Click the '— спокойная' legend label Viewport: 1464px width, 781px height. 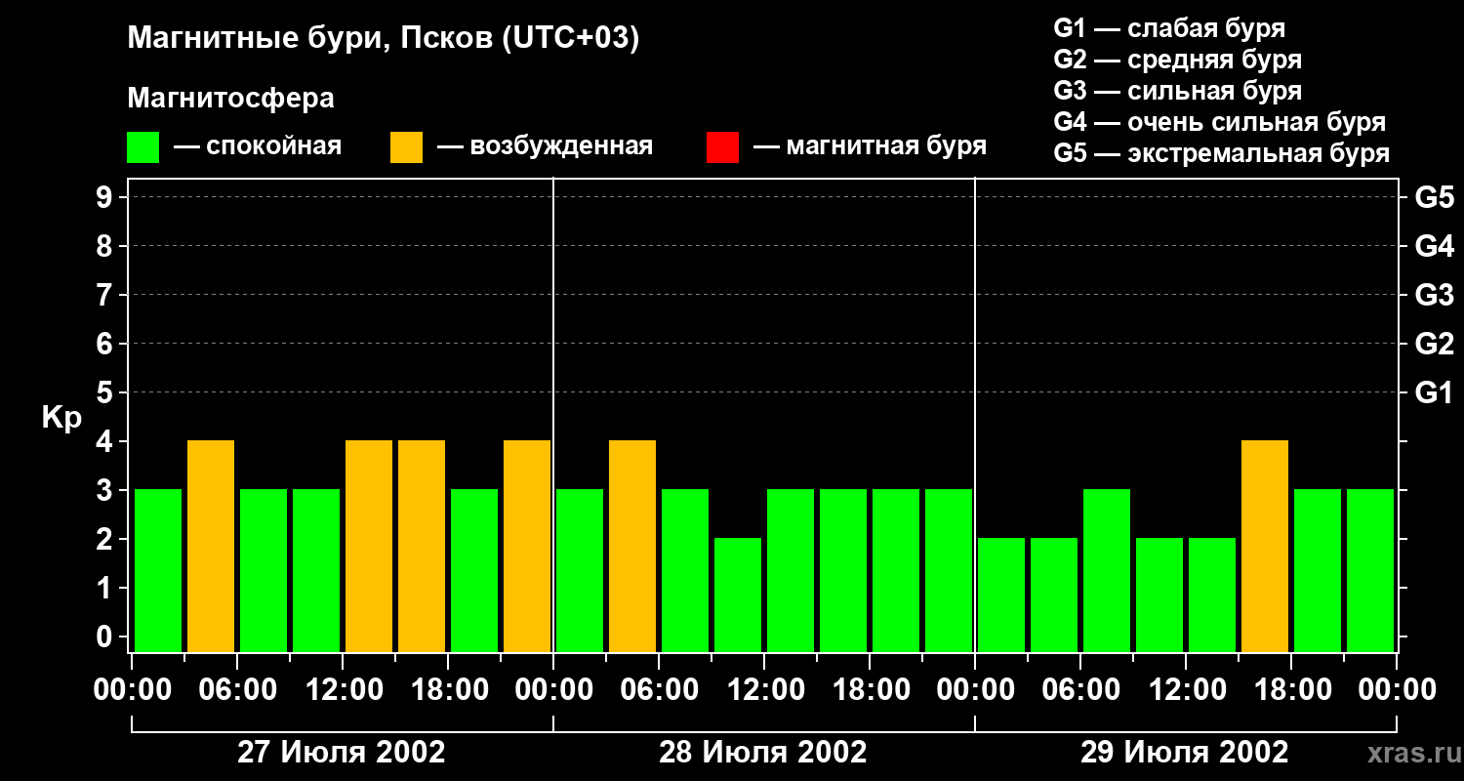click(258, 146)
